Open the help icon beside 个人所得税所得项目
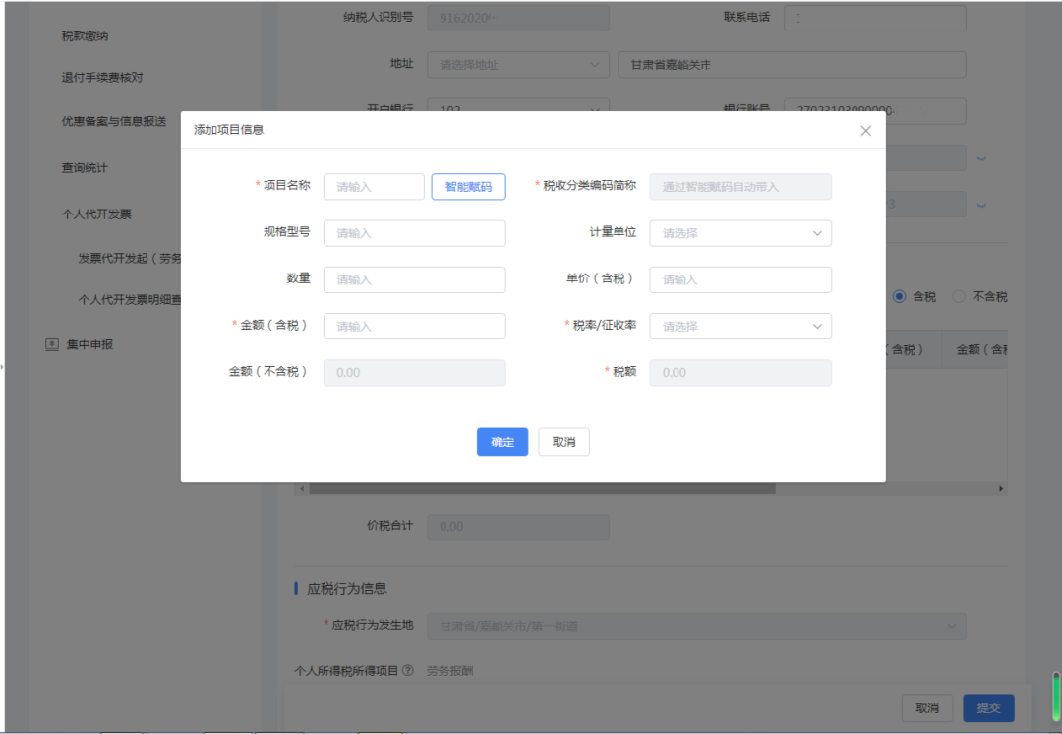Image resolution: width=1062 pixels, height=734 pixels. pos(409,668)
